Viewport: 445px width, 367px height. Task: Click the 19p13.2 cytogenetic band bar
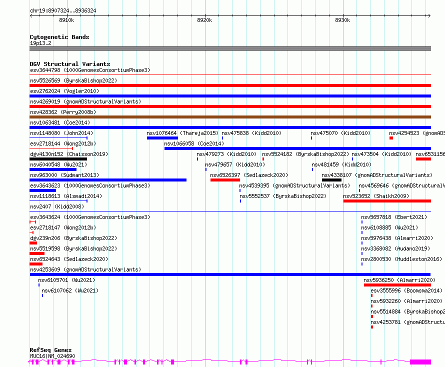pos(230,48)
